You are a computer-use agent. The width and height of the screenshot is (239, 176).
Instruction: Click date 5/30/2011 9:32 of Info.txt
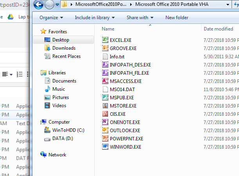pos(221,57)
